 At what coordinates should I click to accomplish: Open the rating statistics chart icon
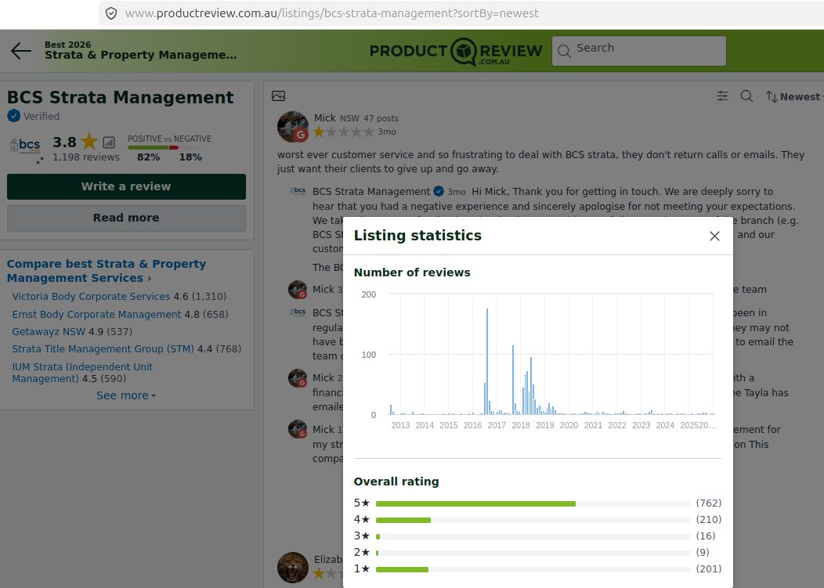pos(109,142)
